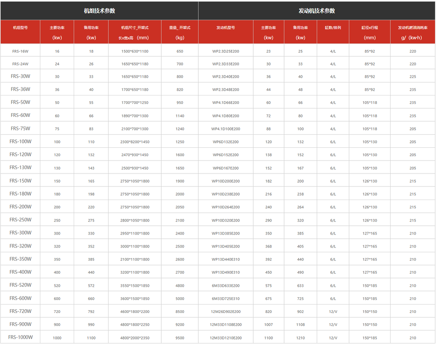This screenshot has height=347, width=436.
Task: Click engine model WP13D405E200
Action: (226, 246)
